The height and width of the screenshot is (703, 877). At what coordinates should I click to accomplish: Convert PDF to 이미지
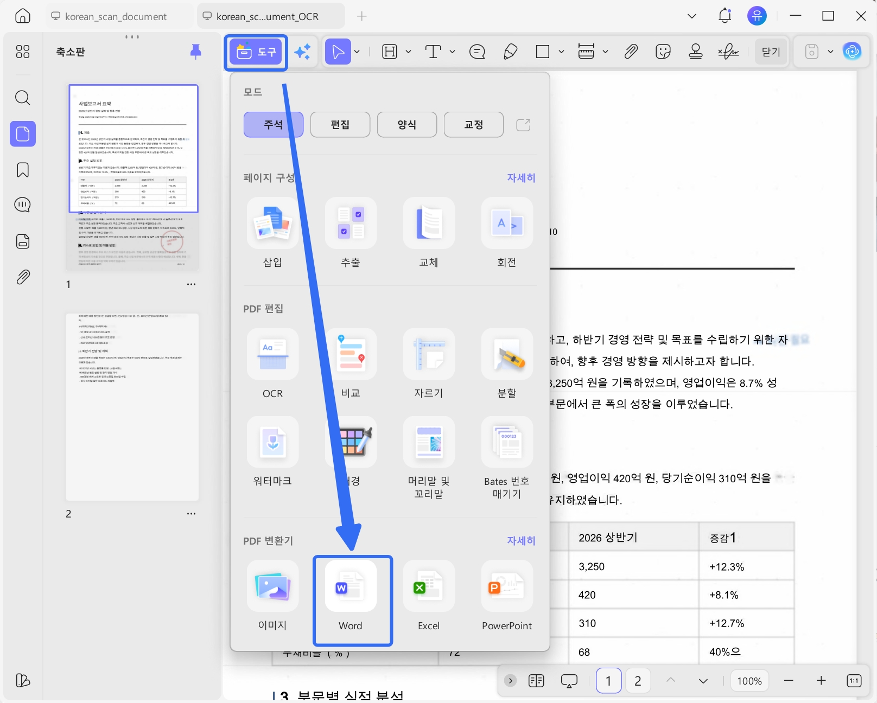point(272,596)
